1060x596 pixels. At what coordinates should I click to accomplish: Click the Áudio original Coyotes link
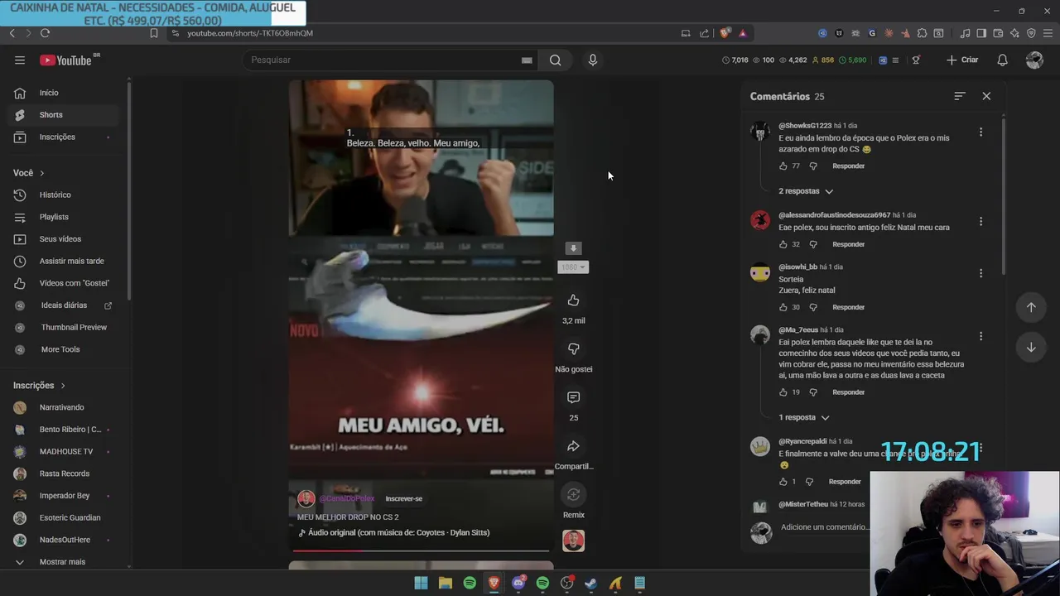coord(394,532)
